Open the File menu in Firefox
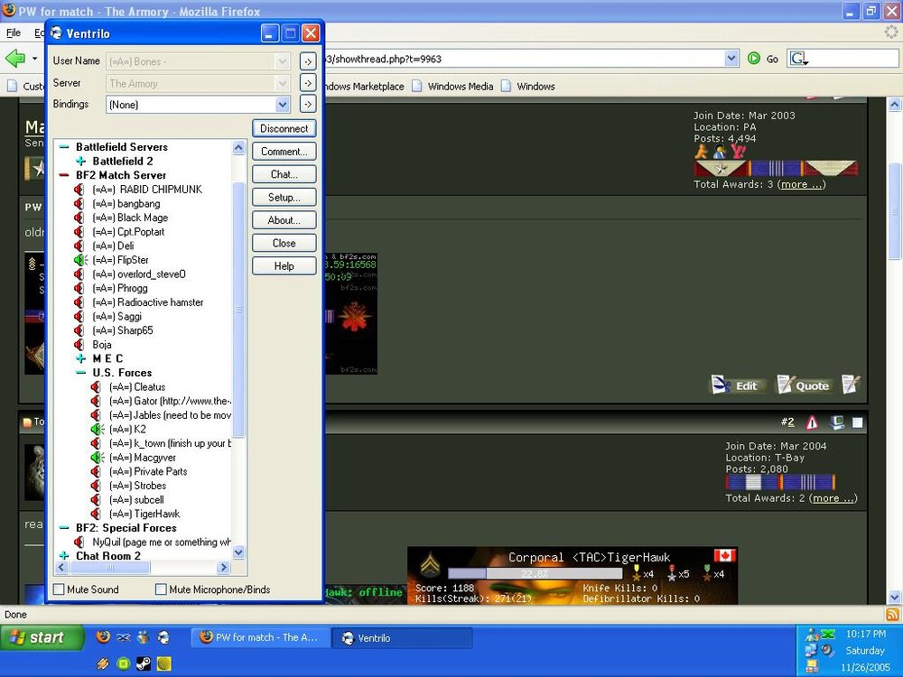903x677 pixels. click(x=14, y=32)
